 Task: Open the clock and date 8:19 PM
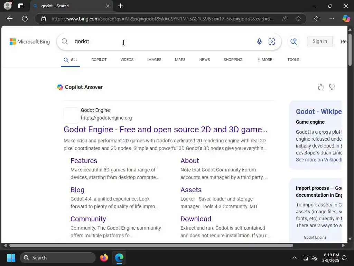coord(331,258)
